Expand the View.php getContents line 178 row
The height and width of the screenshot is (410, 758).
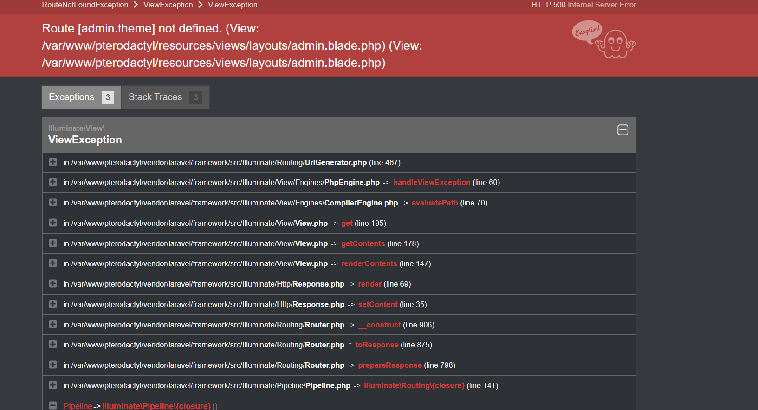coord(53,243)
